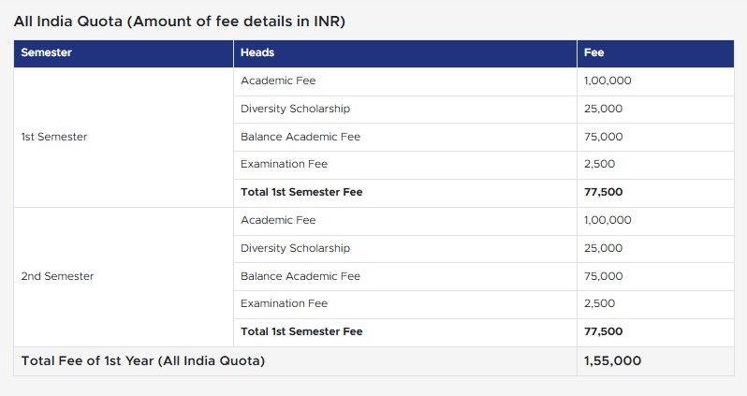Click "Diversity Scholarship" under 2nd Semester
The width and height of the screenshot is (747, 396).
click(295, 248)
